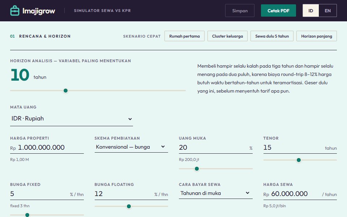Apply the Sewa dulu 5 tahun scenario
This screenshot has height=217, width=347.
tap(272, 36)
